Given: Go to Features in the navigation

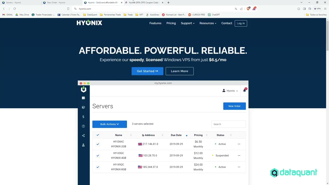Looking at the screenshot, I should pyautogui.click(x=155, y=23).
